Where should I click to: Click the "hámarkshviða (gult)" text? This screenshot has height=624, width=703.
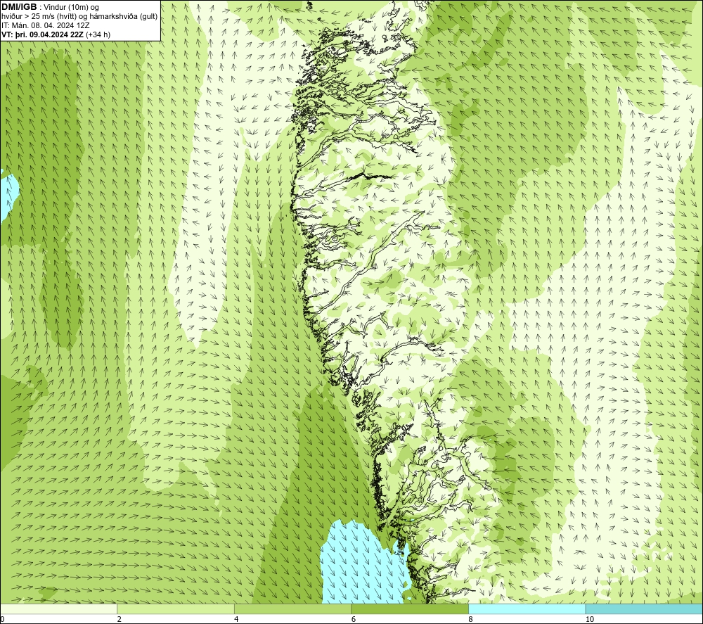click(121, 17)
